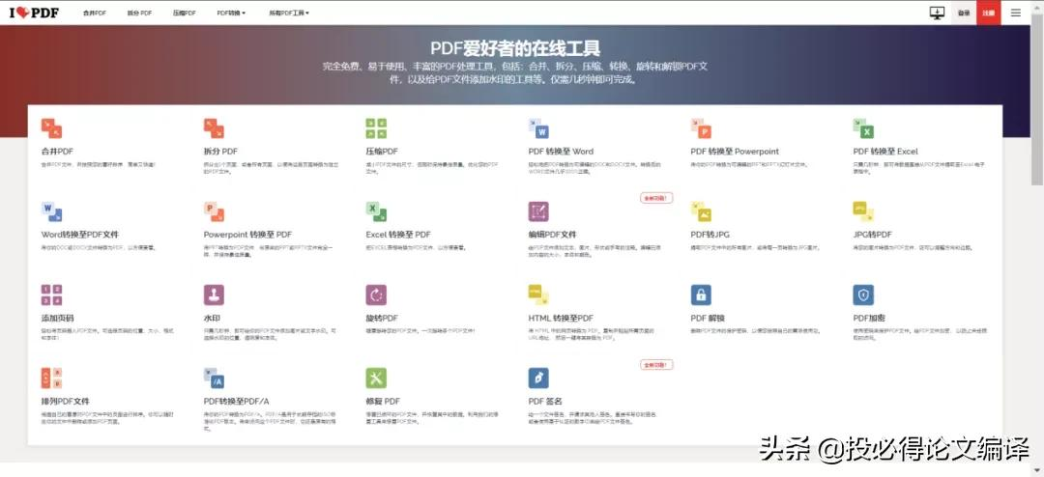Open the Powerpoint 转换至 PDF title link
Image resolution: width=1044 pixels, height=477 pixels.
tap(247, 235)
